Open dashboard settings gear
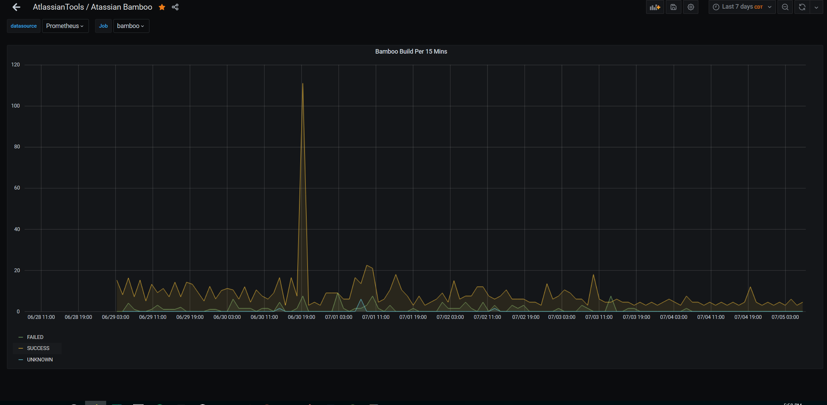Screen dimensions: 827x405 click(x=690, y=7)
